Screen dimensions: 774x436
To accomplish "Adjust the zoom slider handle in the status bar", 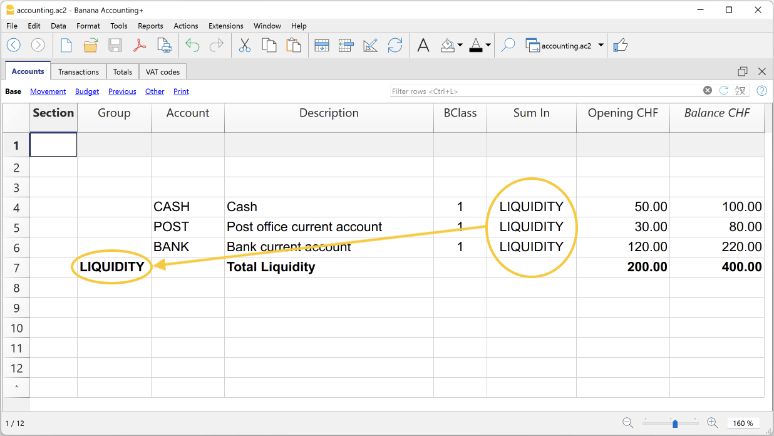I will [x=675, y=423].
